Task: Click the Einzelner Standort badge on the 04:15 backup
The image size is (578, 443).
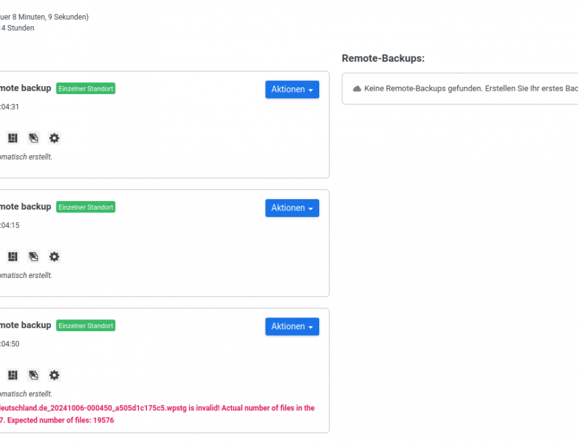Action: 85,207
